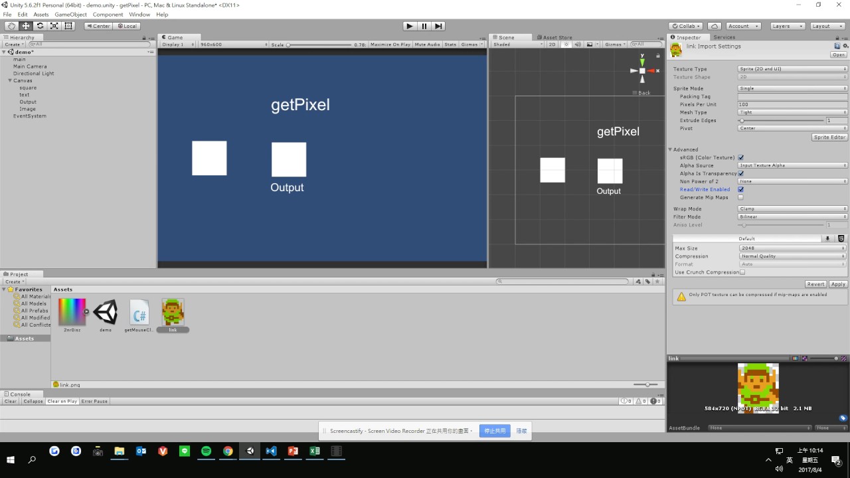Search by Type in Project panel
850x478 pixels.
click(x=639, y=281)
